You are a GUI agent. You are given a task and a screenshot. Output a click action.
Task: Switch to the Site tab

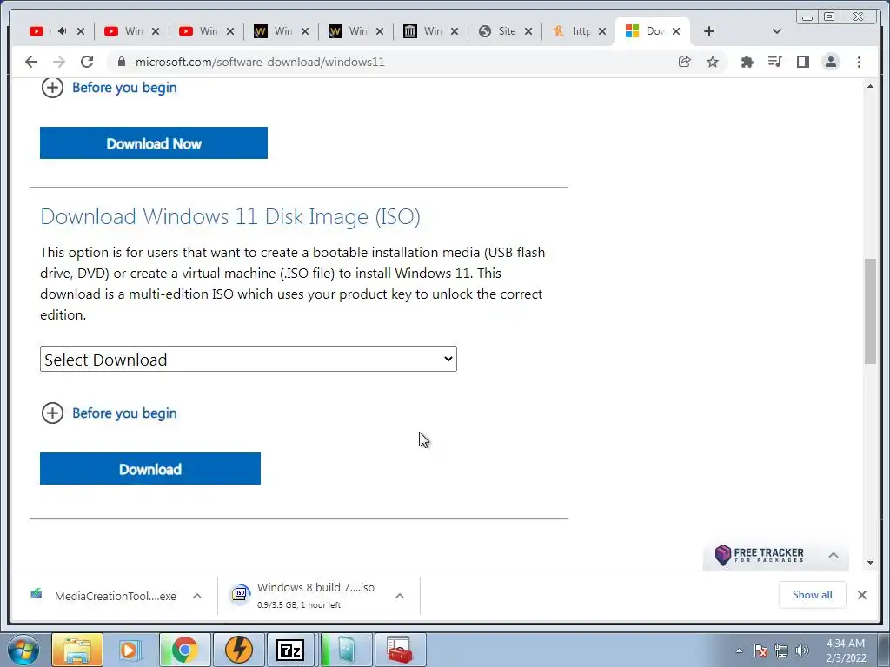point(497,31)
